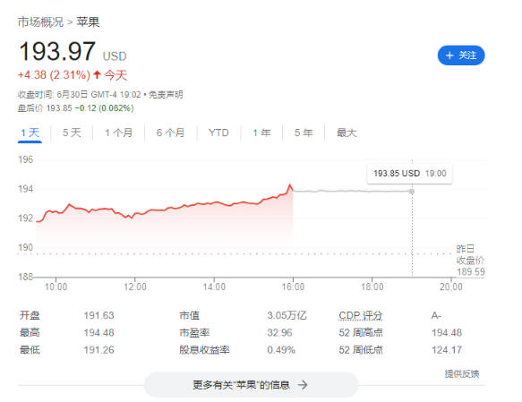Image resolution: width=522 pixels, height=402 pixels.
Task: Click 更多有关"苹果"的信息 button
Action: pos(251,385)
